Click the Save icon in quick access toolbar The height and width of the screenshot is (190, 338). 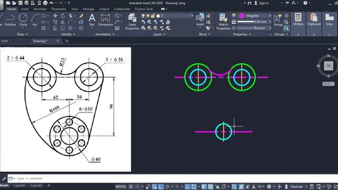(x=21, y=3)
